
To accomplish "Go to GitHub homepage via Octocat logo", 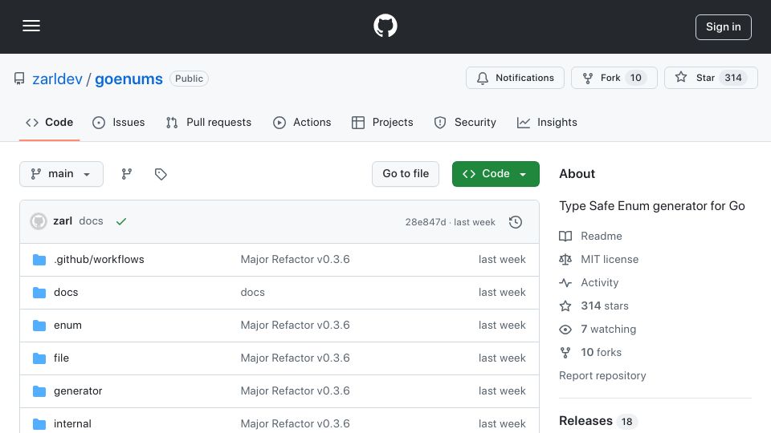I will coord(385,26).
